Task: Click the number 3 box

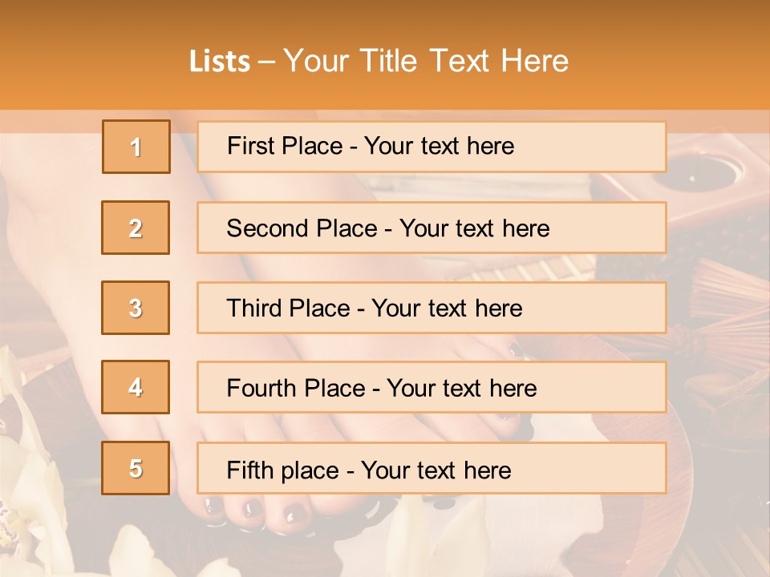Action: (x=136, y=308)
